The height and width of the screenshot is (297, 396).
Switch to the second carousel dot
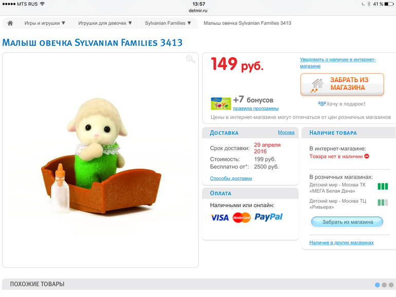point(384,285)
